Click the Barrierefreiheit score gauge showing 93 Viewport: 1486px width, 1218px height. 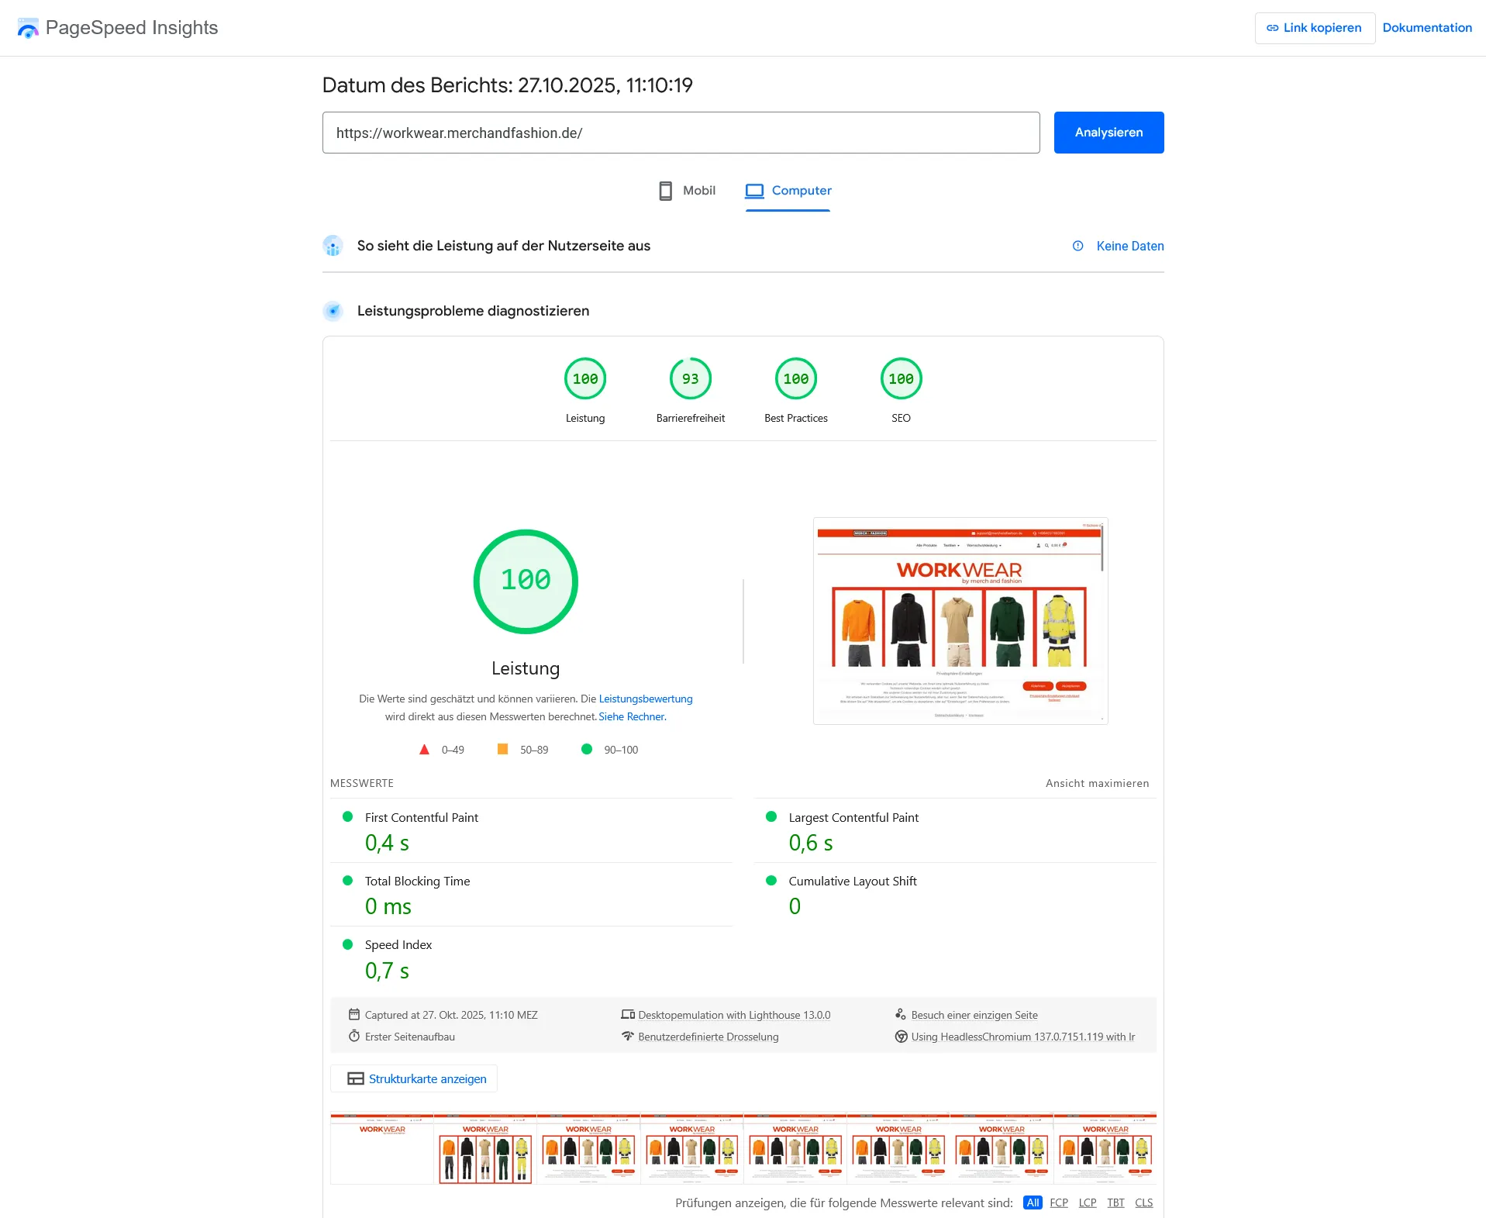(x=689, y=379)
